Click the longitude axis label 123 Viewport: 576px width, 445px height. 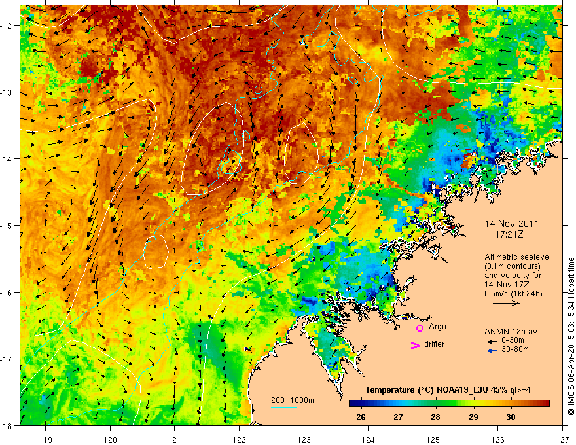304,440
